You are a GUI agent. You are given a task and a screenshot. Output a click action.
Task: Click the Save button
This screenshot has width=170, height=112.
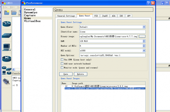pyautogui.click(x=66, y=74)
